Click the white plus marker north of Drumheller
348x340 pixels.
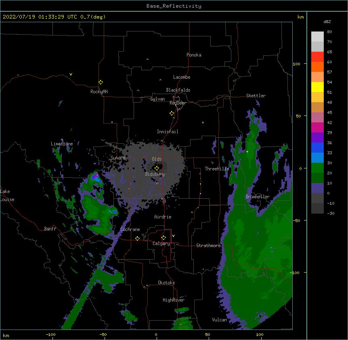247,151
